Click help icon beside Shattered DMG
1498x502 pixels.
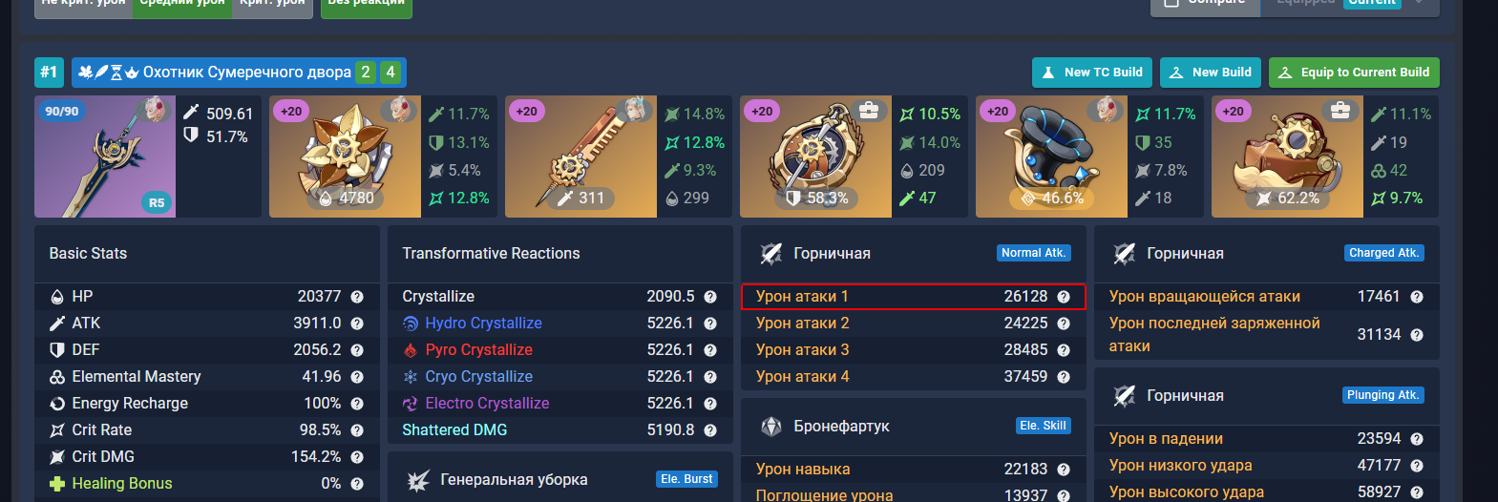[x=710, y=430]
